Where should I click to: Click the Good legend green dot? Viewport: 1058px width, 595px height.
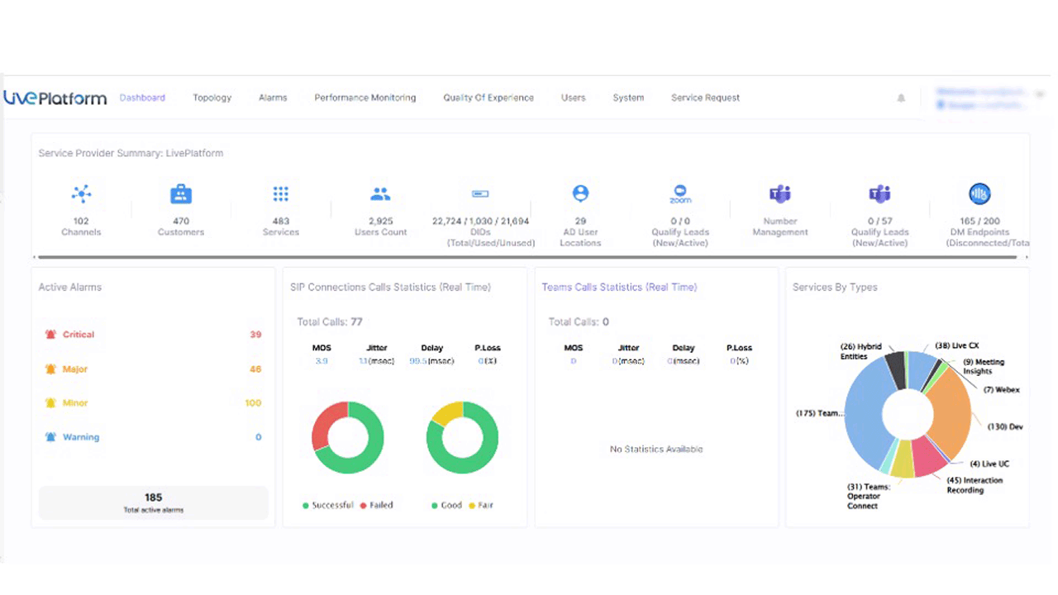coord(435,505)
